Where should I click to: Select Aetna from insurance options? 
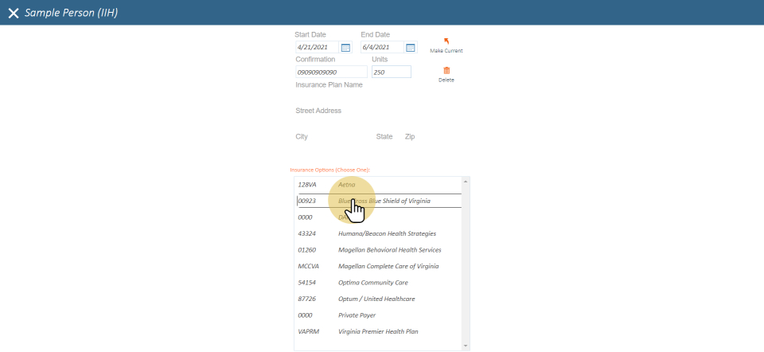tap(347, 185)
